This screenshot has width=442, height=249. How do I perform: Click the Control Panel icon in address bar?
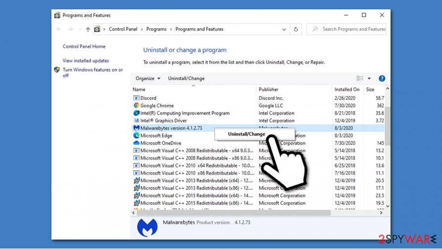(97, 29)
